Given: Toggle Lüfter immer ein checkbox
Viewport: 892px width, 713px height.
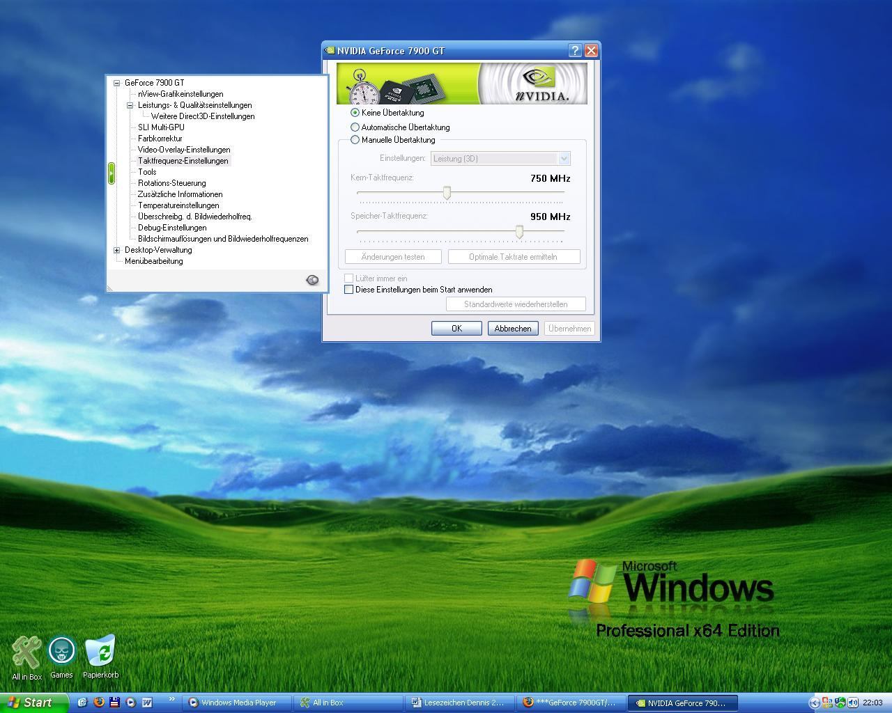Looking at the screenshot, I should tap(349, 279).
